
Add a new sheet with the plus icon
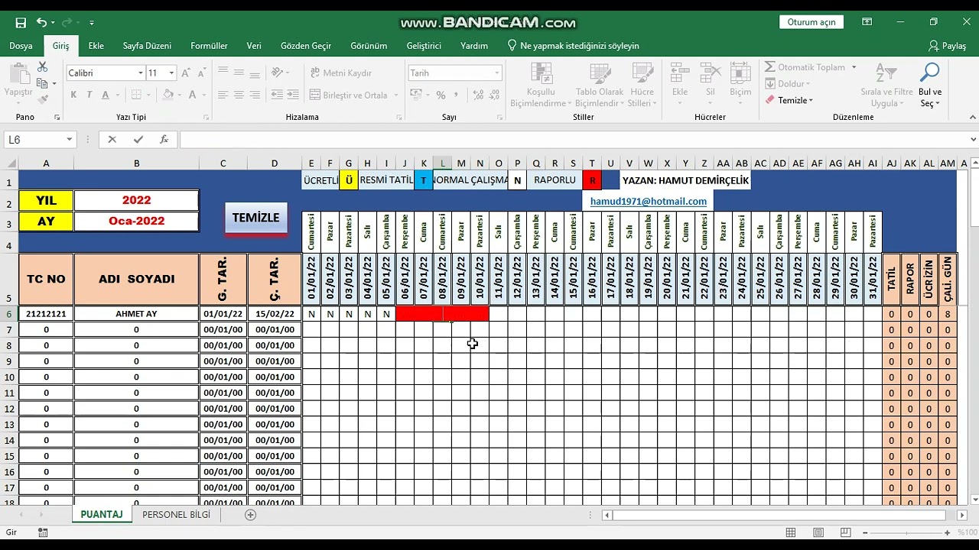coord(250,515)
